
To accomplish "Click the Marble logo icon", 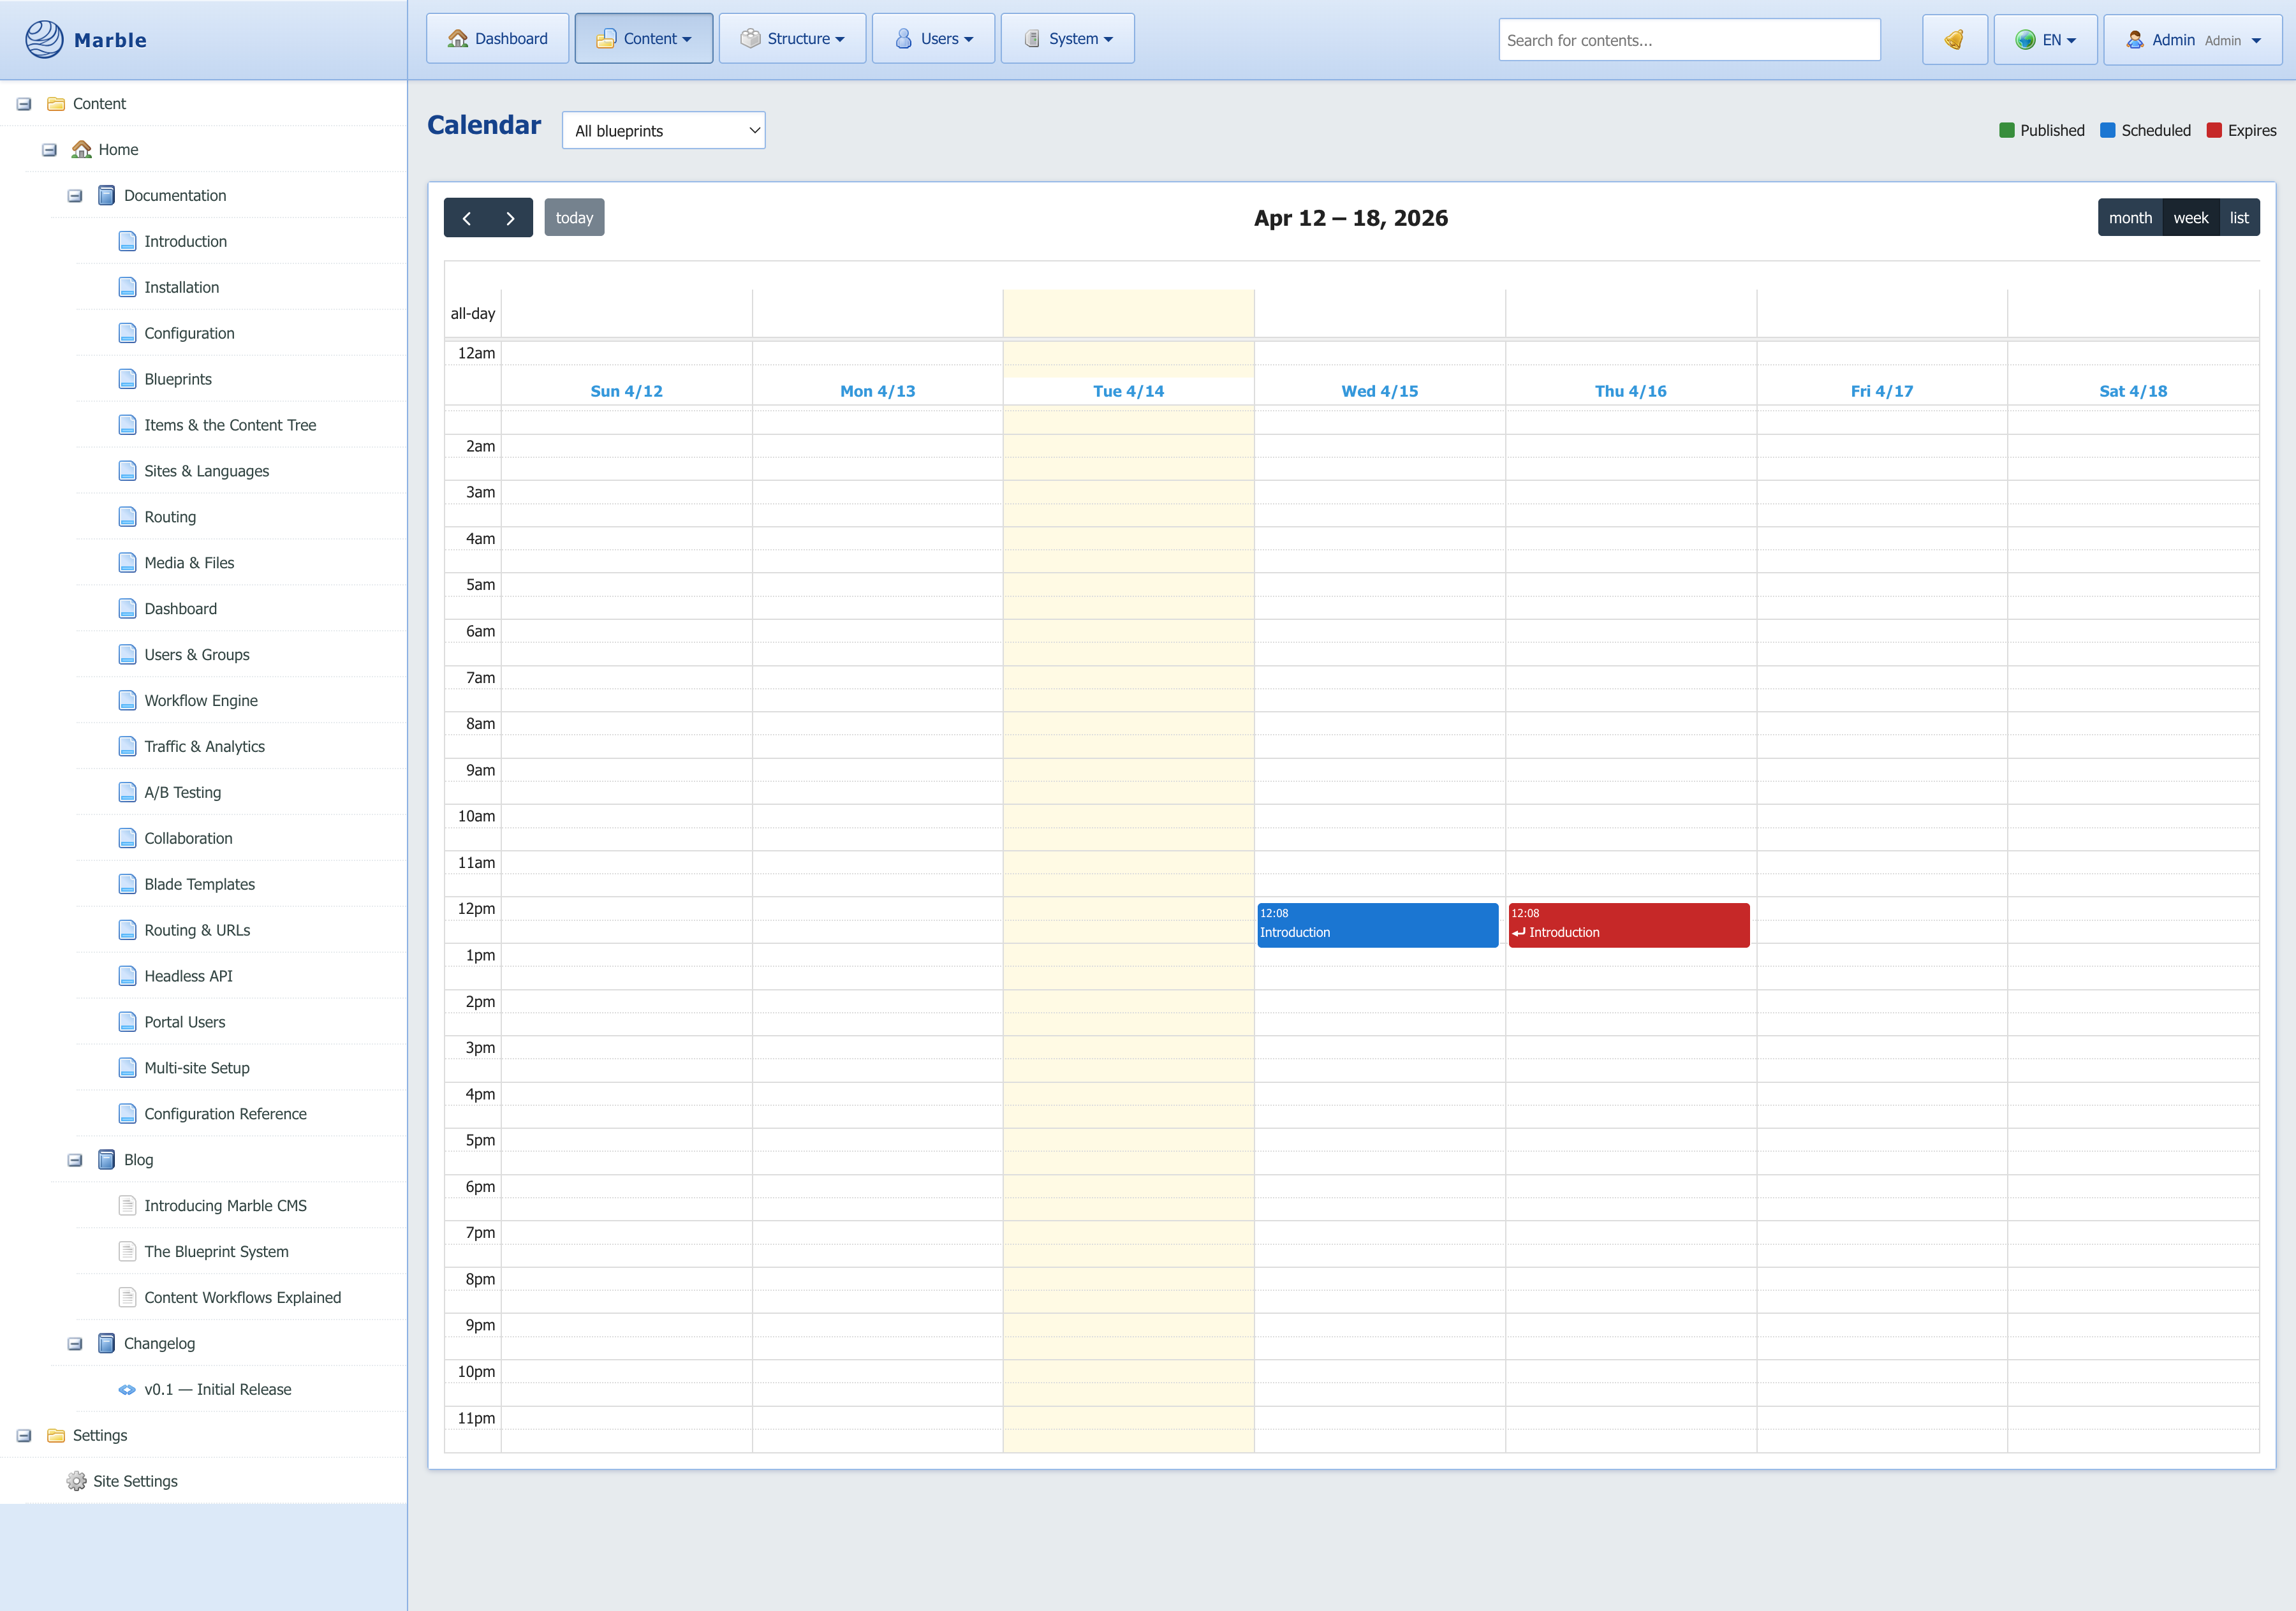I will 44,39.
